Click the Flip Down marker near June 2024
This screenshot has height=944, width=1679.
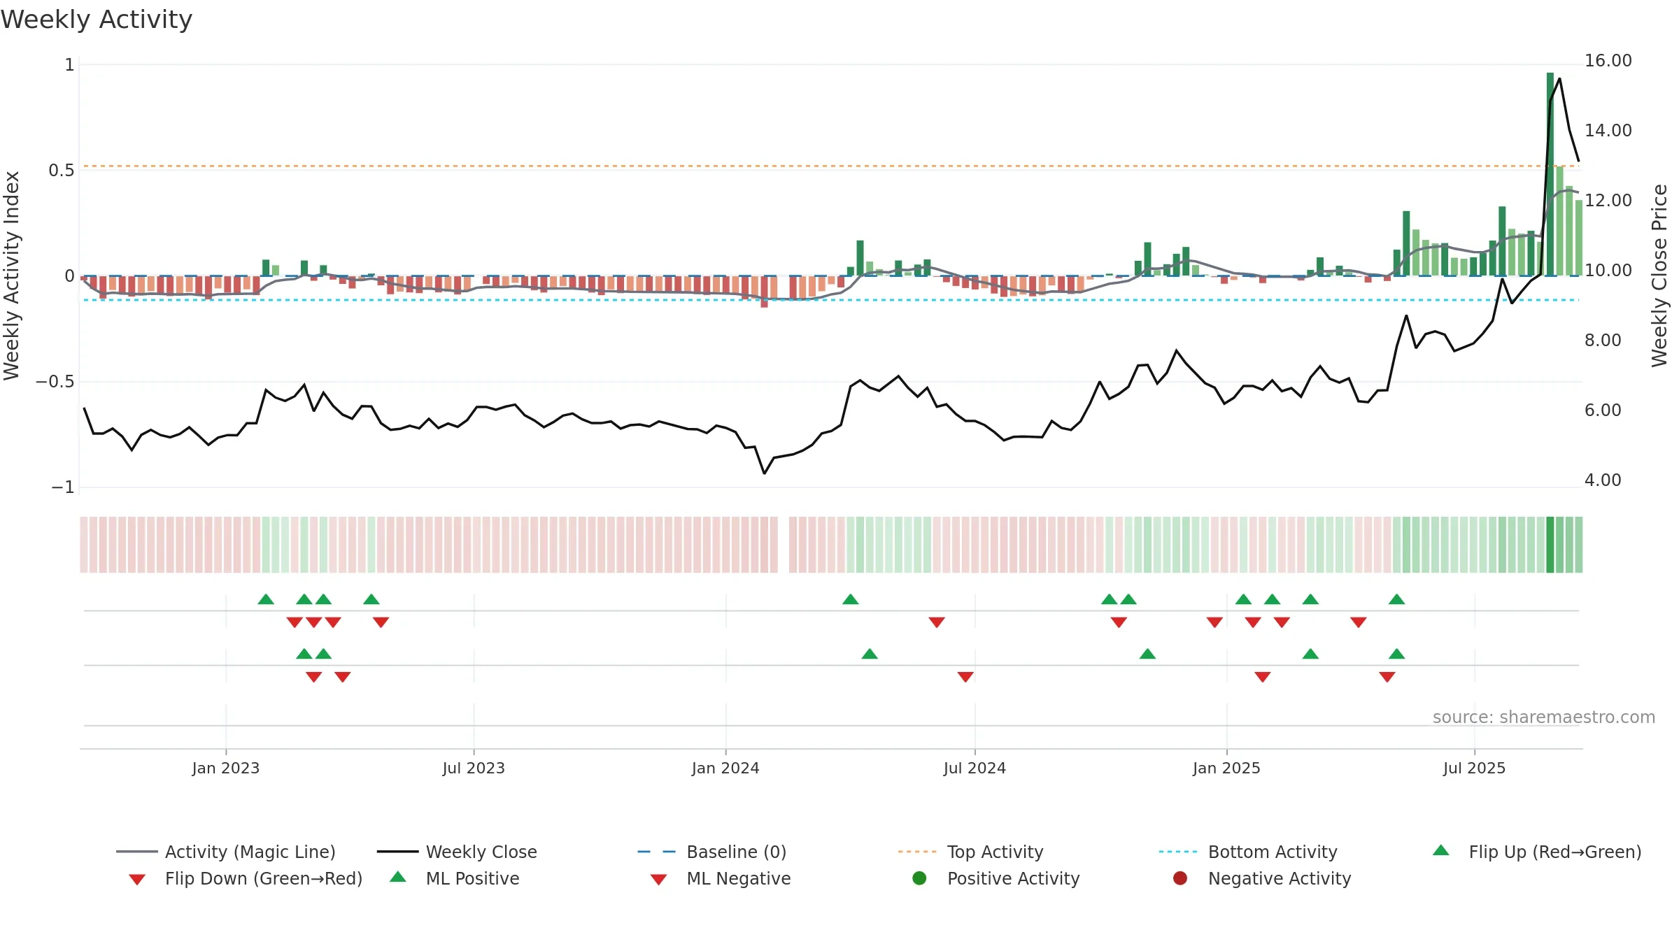(x=937, y=622)
